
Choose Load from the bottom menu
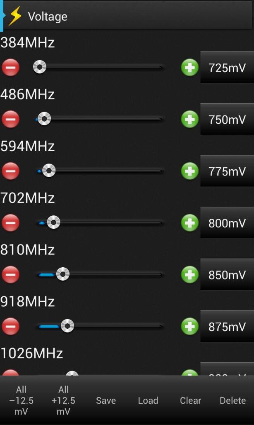point(148,401)
